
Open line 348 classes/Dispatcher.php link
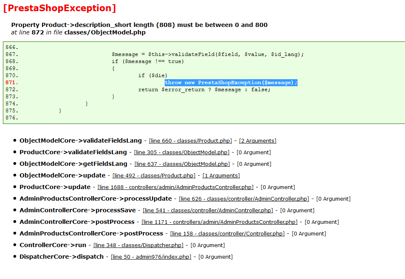click(x=139, y=245)
